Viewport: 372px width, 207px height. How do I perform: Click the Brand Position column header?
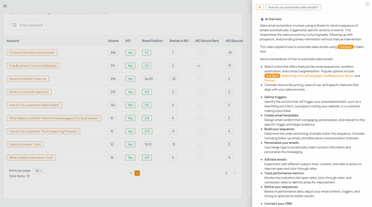[x=152, y=41]
